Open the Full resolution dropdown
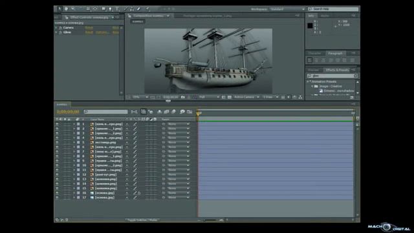 pos(208,97)
